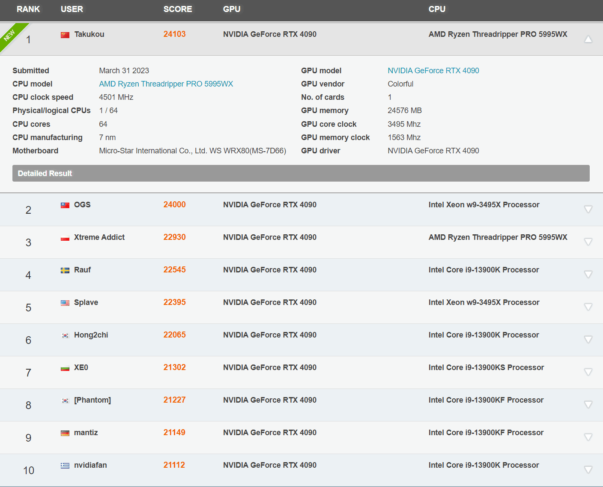Screen dimensions: 603x487
Task: Click the China flag next to Takukou
Action: pos(65,35)
